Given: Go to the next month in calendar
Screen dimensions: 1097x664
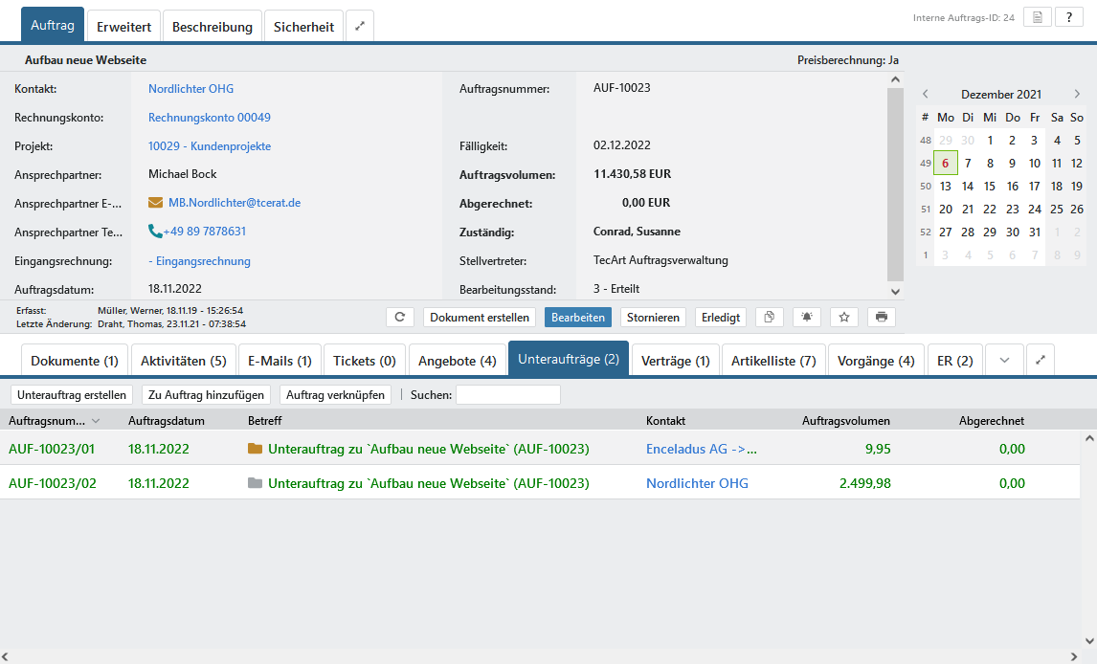Looking at the screenshot, I should pyautogui.click(x=1077, y=95).
